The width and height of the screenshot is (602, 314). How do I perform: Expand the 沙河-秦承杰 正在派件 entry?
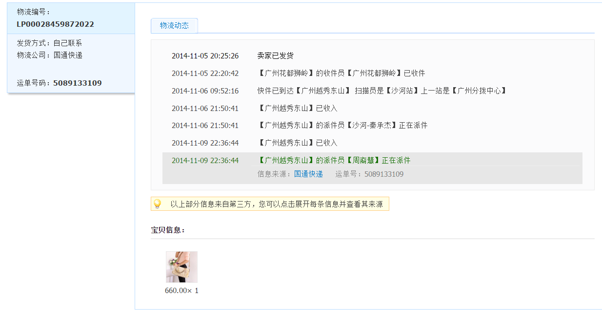342,126
